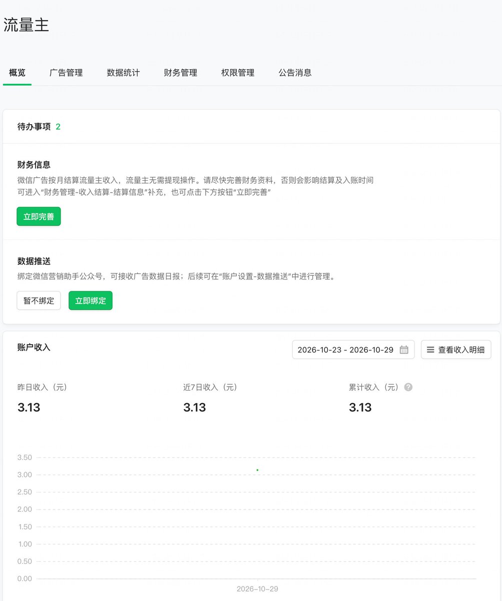Image resolution: width=502 pixels, height=601 pixels.
Task: Click the 3.13 value under 昨日收入
Action: (29, 408)
